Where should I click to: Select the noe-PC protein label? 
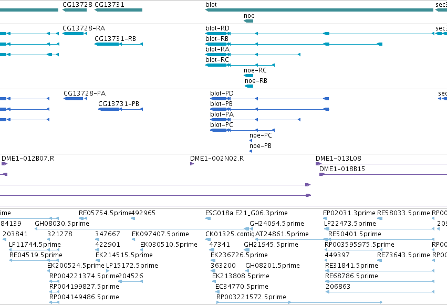click(261, 135)
